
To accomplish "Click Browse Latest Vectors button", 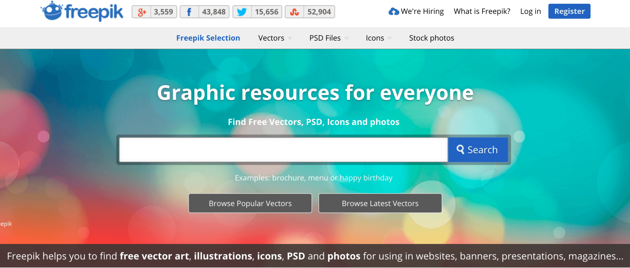I will 380,203.
